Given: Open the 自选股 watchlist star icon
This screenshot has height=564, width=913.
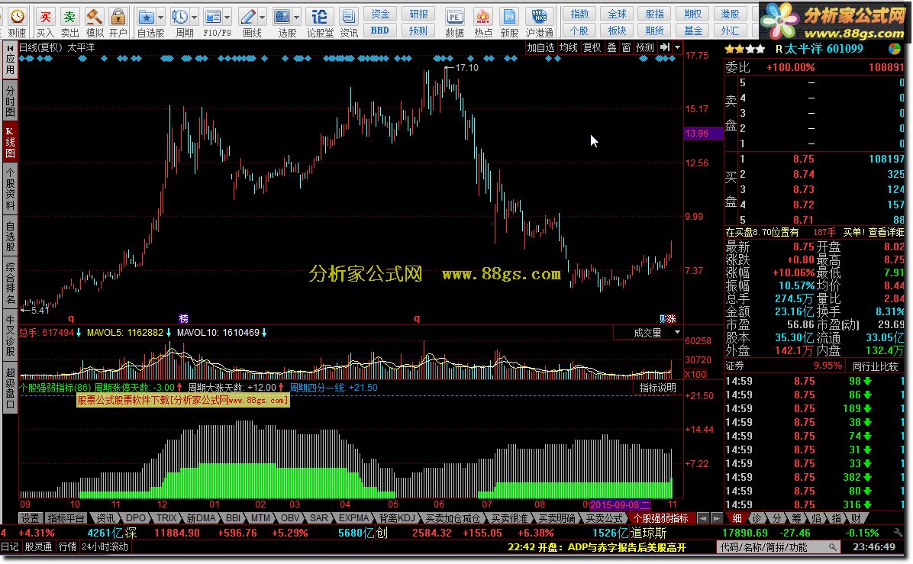Looking at the screenshot, I should 146,16.
